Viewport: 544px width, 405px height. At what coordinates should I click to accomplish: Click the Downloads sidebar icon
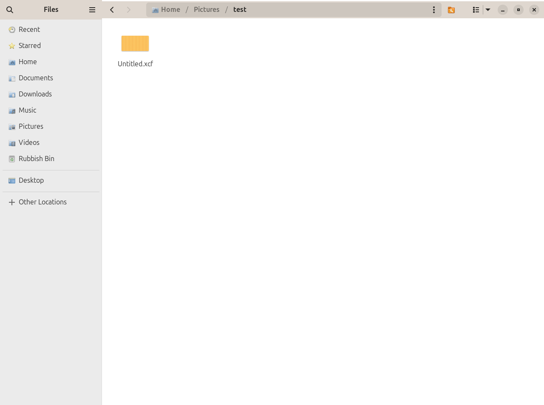(x=12, y=94)
